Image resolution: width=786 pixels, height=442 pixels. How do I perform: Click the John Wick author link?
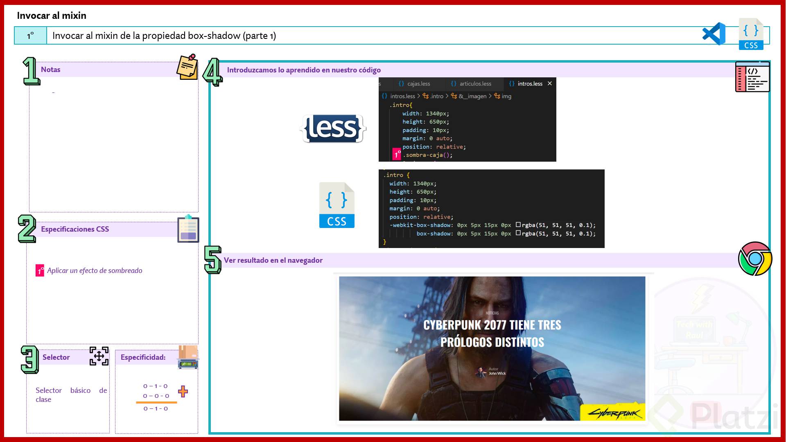click(497, 373)
